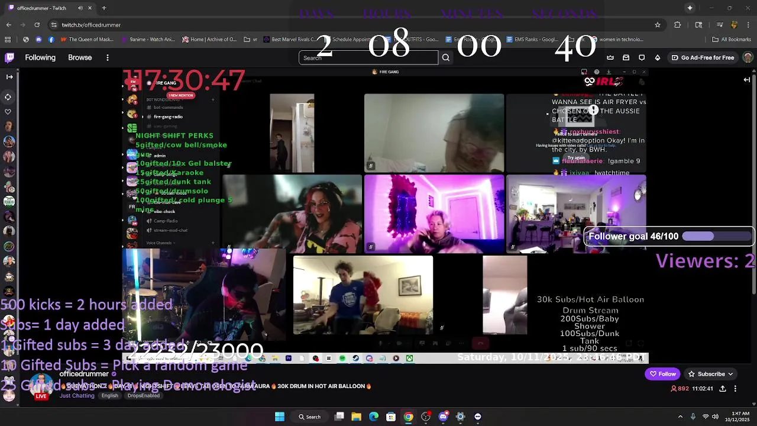
Task: Select the officedrummer - Twitch tab
Action: click(50, 8)
